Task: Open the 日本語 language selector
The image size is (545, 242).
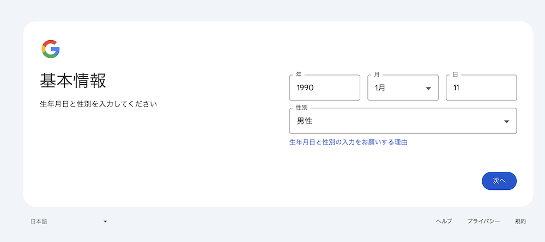Action: 69,221
